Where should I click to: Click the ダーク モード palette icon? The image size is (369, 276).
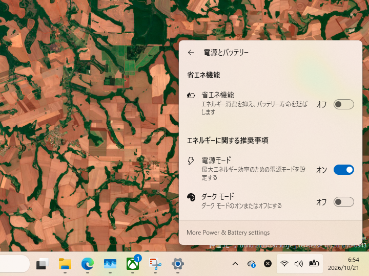click(x=191, y=197)
